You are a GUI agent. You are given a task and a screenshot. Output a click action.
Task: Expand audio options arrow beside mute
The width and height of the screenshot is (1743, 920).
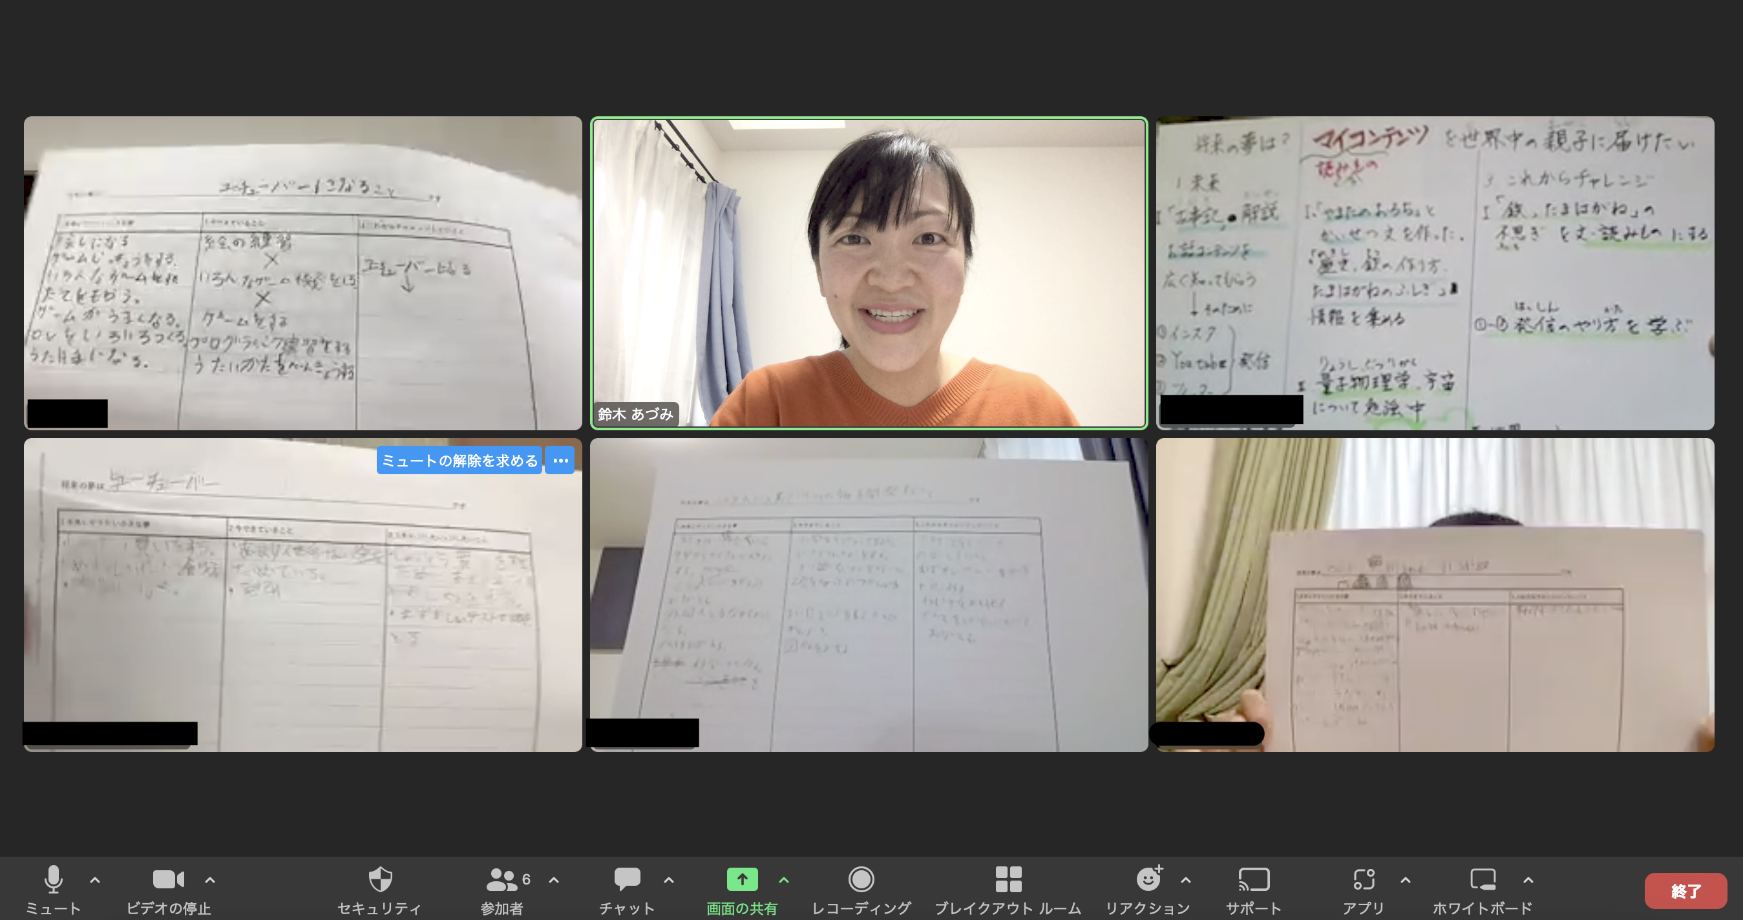(95, 880)
